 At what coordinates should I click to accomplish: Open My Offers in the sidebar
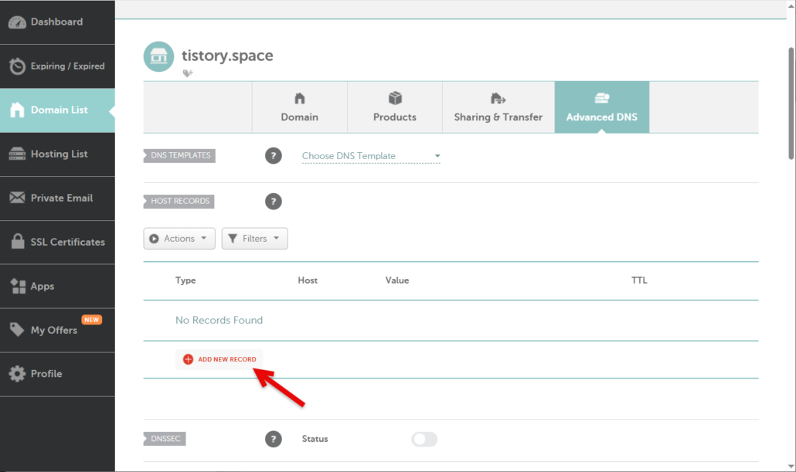point(57,331)
